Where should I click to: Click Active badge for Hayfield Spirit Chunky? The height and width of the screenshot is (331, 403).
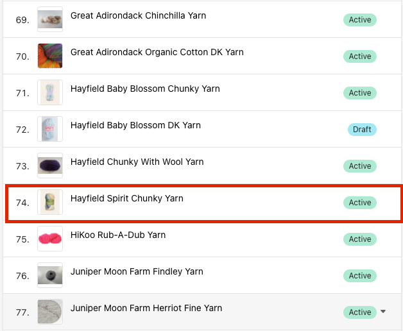click(x=360, y=203)
